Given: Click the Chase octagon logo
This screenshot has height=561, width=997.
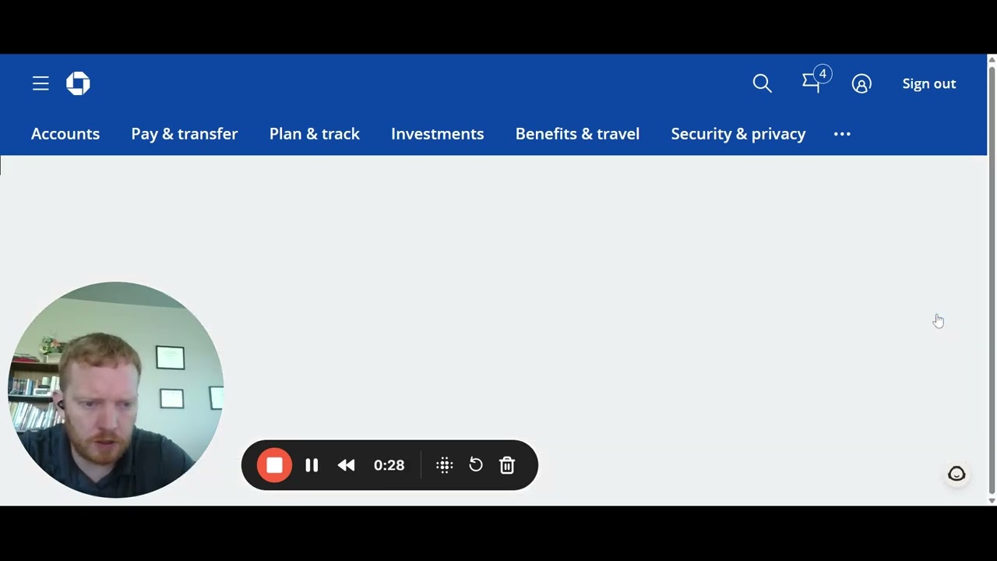Looking at the screenshot, I should (78, 83).
